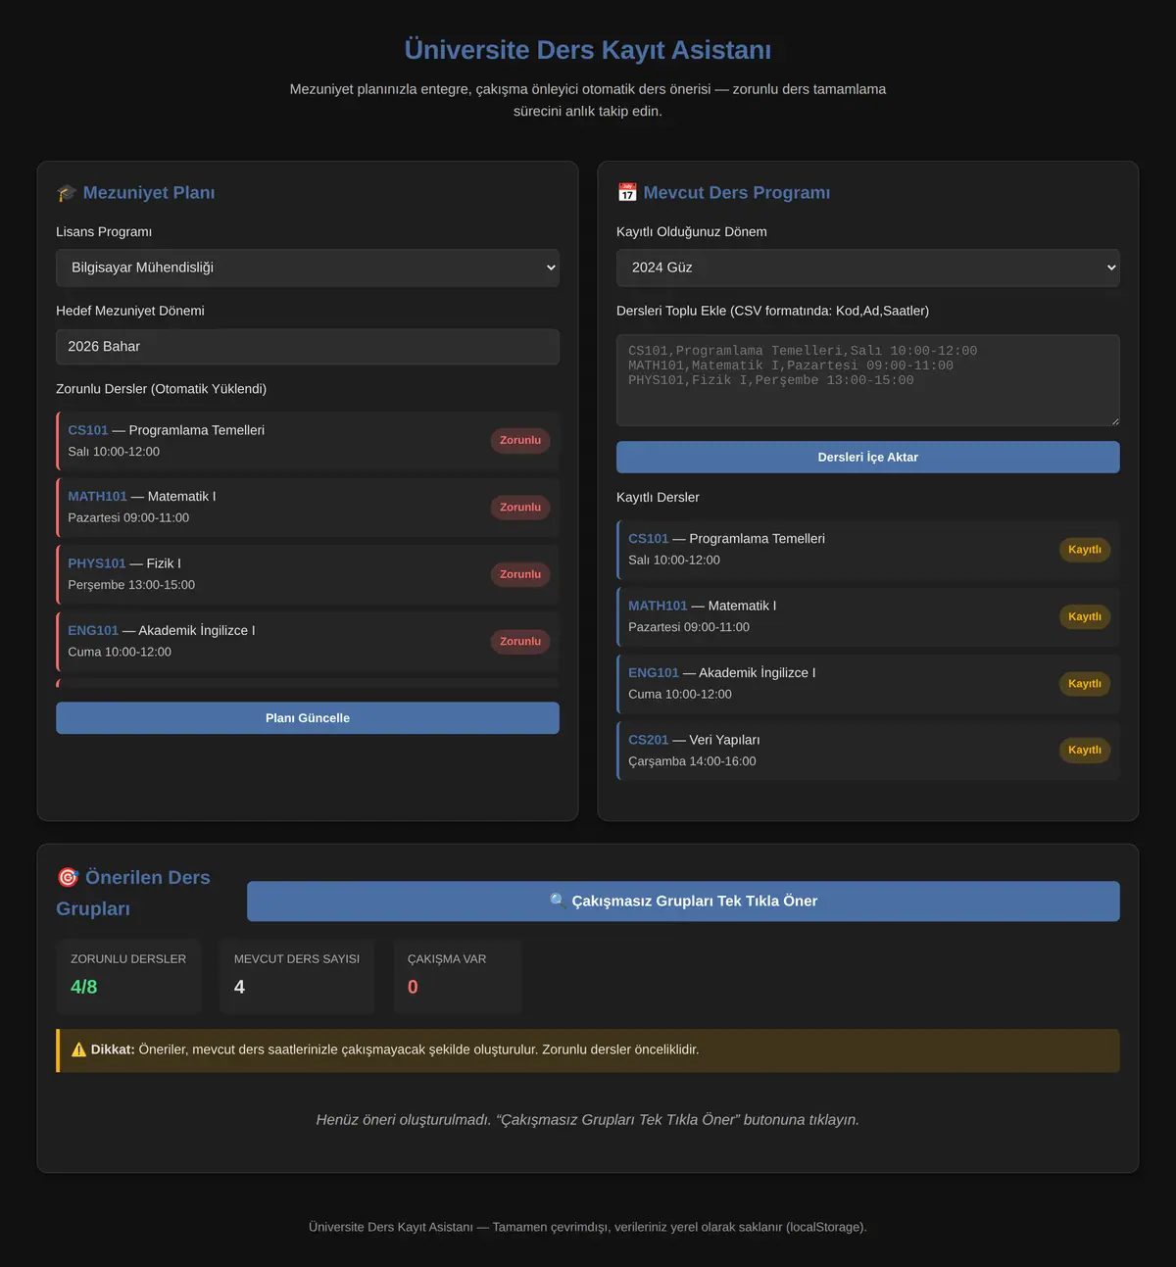Click magnifier icon in Çakışmasız Grupları button

pyautogui.click(x=559, y=901)
